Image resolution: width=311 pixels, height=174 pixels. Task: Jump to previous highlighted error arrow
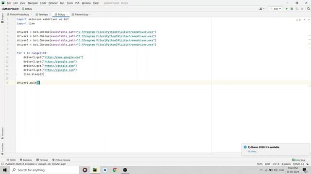coord(305,20)
